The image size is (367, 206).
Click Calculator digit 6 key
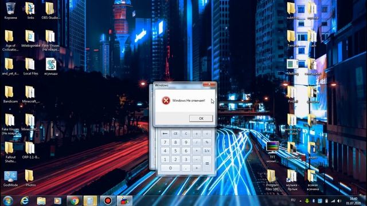tap(186, 151)
